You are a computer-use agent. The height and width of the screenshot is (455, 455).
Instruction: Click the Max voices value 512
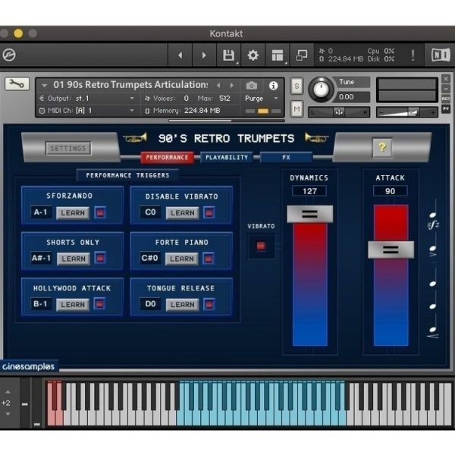click(x=224, y=99)
